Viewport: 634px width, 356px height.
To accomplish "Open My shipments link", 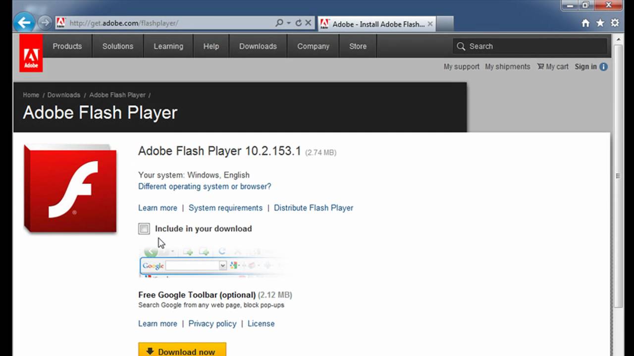I will 507,66.
